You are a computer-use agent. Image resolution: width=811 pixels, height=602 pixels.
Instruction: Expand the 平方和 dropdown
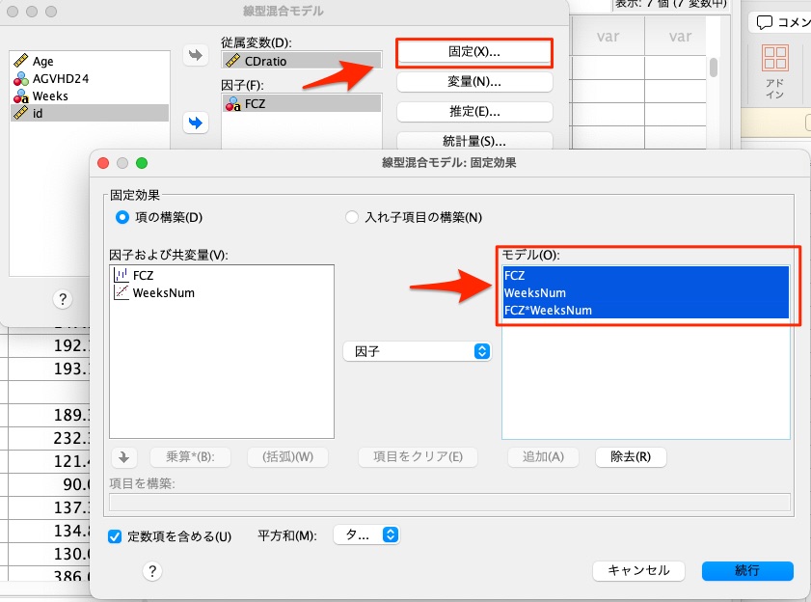point(365,534)
